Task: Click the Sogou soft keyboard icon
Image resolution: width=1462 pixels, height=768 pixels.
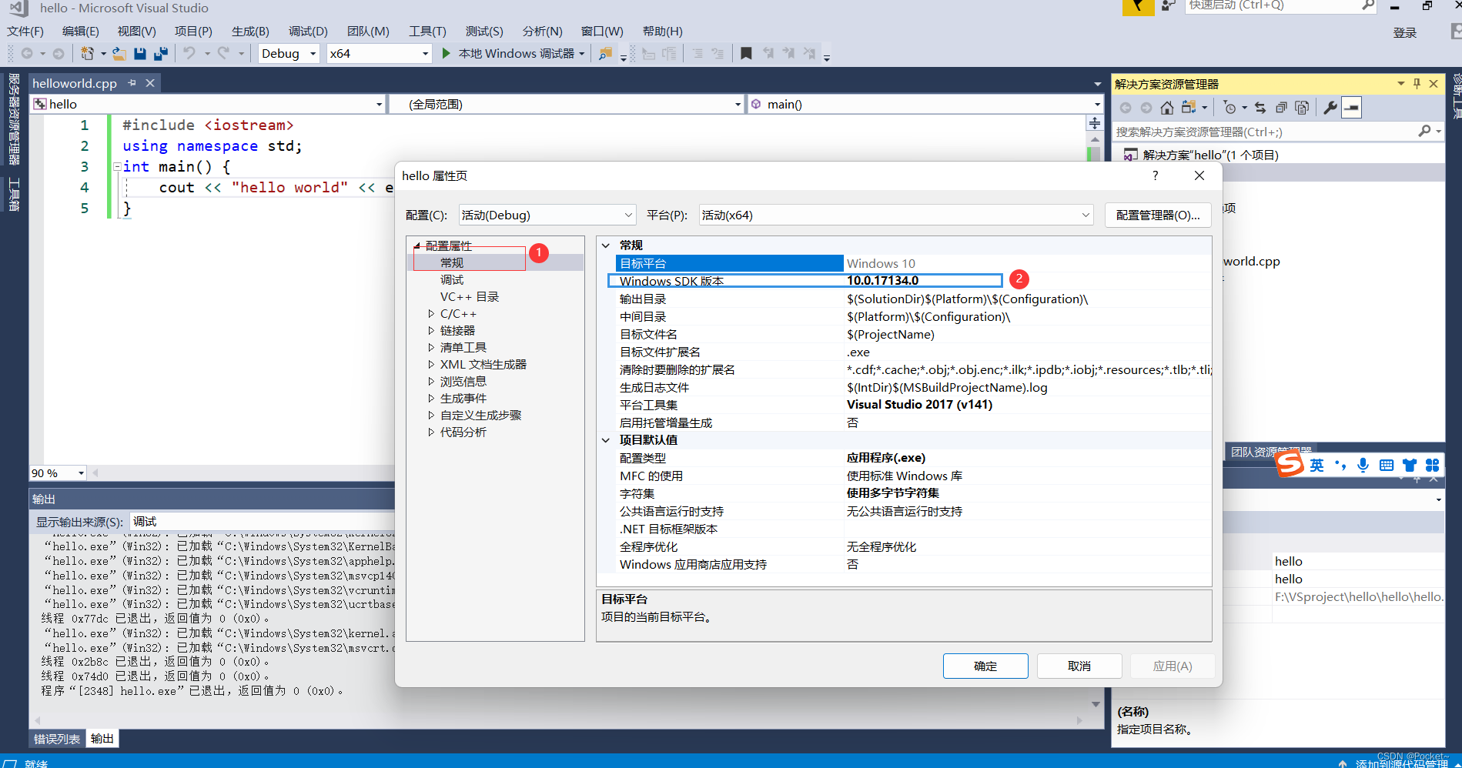Action: click(1387, 465)
